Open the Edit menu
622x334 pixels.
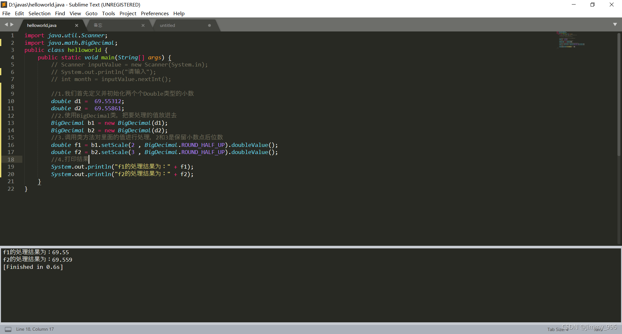[x=19, y=13]
